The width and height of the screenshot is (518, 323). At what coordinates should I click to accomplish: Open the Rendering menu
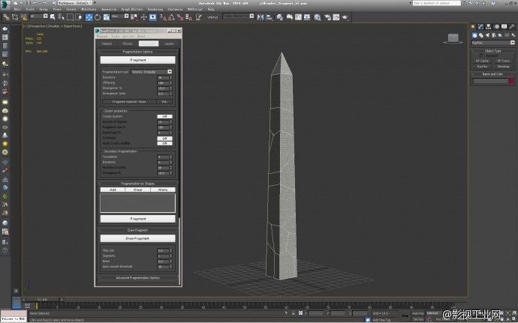click(x=155, y=9)
